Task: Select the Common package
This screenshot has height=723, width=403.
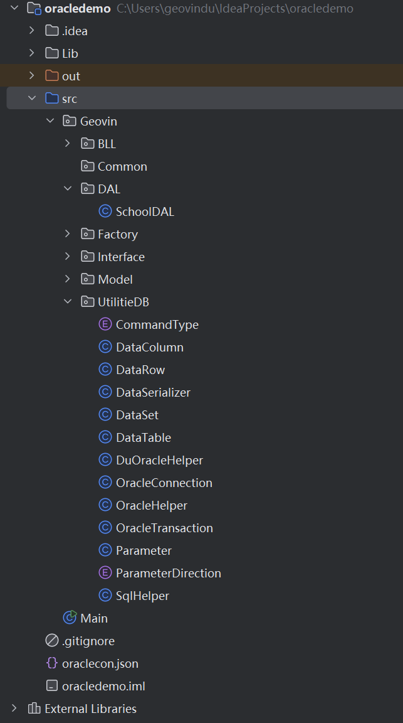Action: click(122, 166)
